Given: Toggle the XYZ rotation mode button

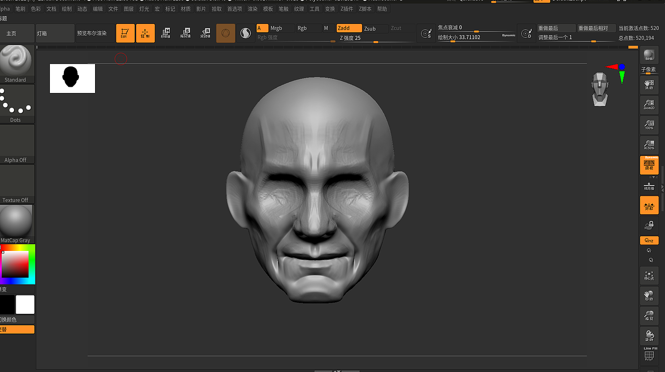Looking at the screenshot, I should point(649,241).
